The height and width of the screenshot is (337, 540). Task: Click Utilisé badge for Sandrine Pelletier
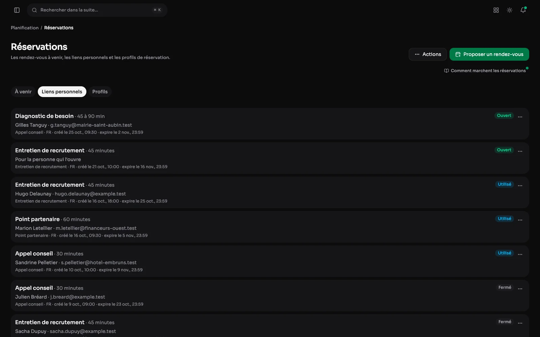coord(504,253)
